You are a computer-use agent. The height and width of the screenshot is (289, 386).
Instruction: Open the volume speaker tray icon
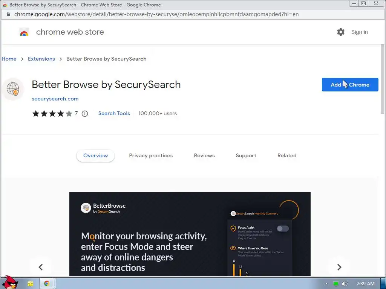pos(345,284)
